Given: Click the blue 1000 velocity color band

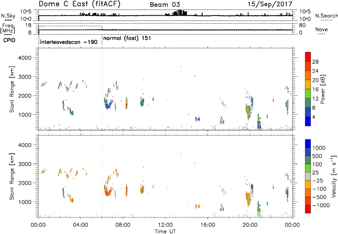Looking at the screenshot, I should [x=308, y=144].
